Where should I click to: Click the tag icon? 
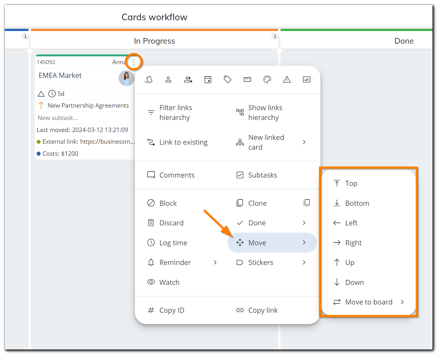click(227, 80)
